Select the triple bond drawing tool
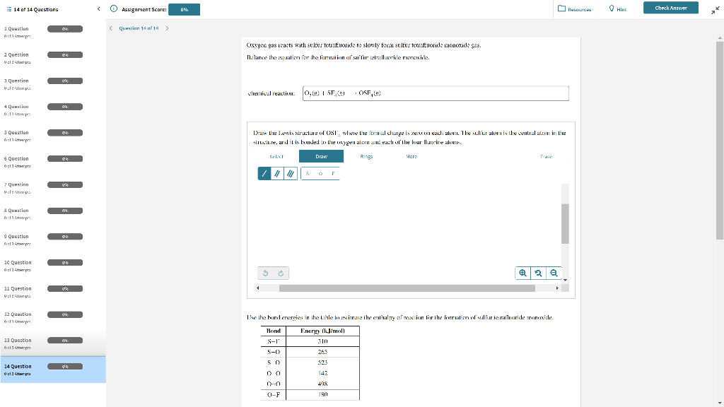 click(291, 173)
